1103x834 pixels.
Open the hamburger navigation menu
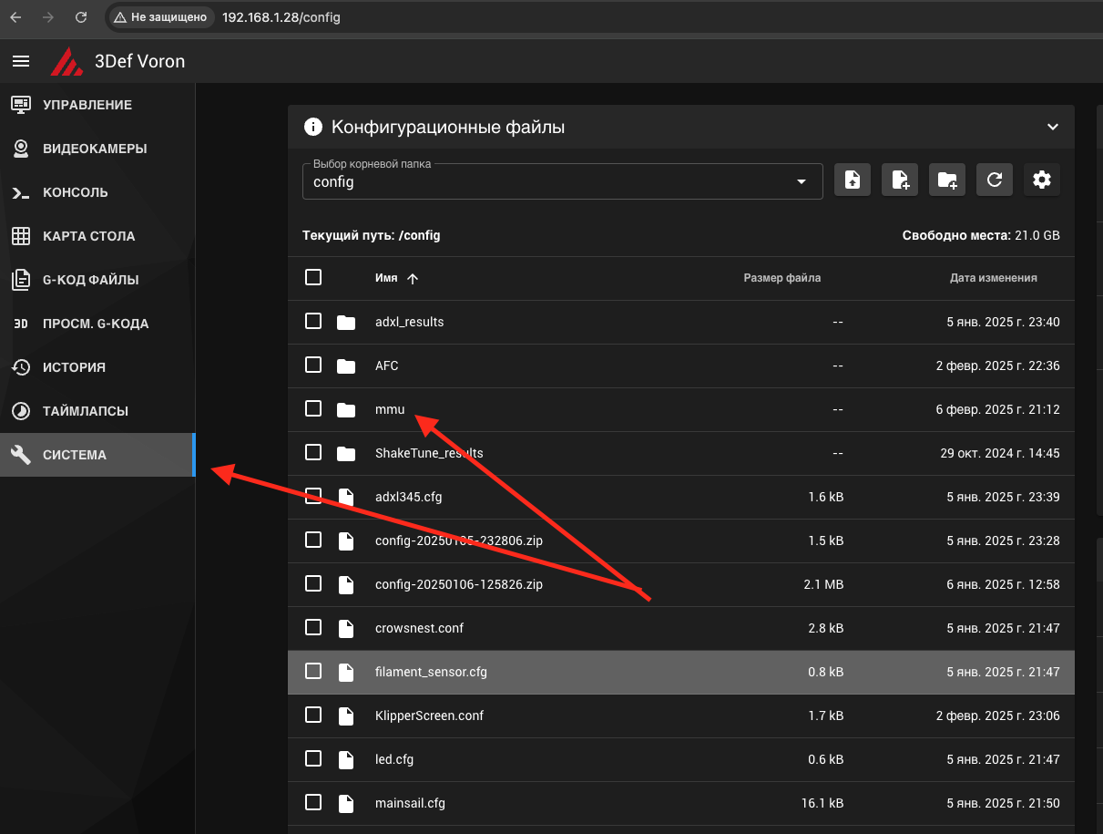tap(21, 62)
